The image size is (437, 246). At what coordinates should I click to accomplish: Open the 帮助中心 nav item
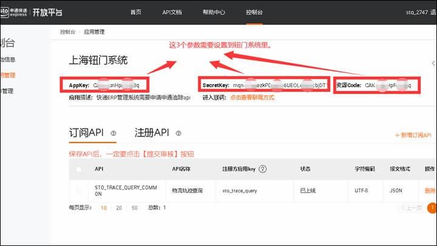click(214, 12)
